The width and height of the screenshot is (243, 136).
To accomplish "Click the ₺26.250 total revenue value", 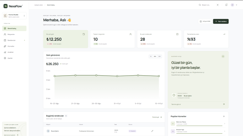I will click(52, 64).
